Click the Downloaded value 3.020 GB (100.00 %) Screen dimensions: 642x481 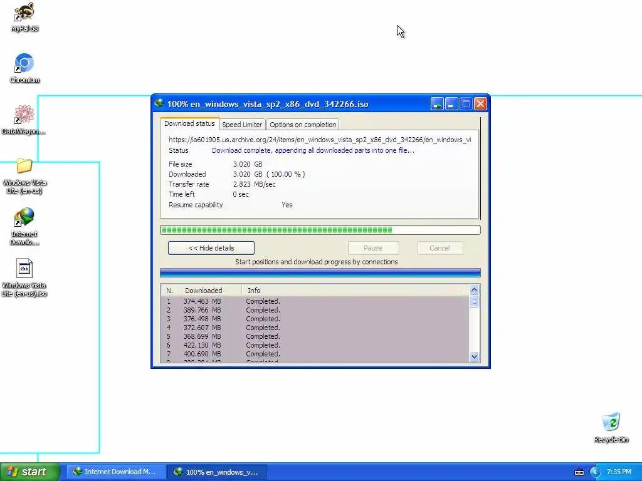pos(269,174)
